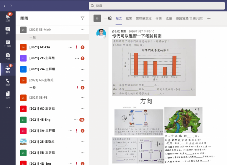Open more options for [2021] 6B-主群組
Viewport: 227px width, 165px height.
tap(83, 80)
